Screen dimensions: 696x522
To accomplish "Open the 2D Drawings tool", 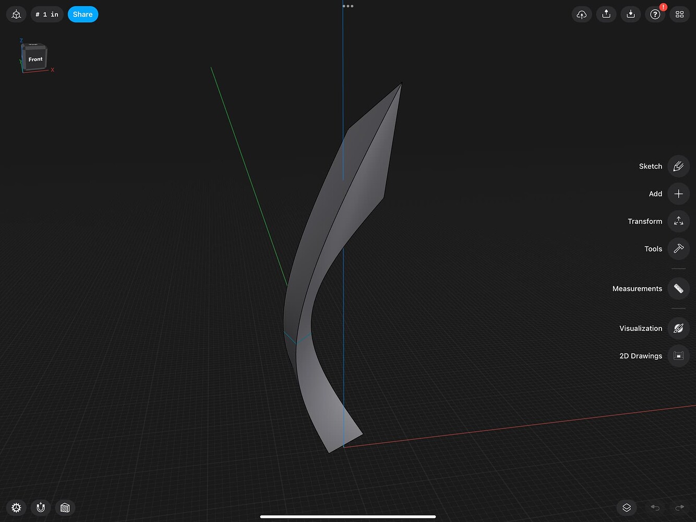I will point(678,355).
